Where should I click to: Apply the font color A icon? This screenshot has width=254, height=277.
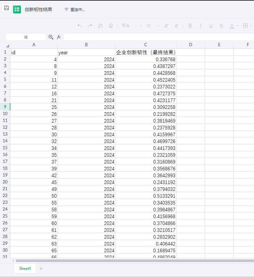tap(232, 26)
